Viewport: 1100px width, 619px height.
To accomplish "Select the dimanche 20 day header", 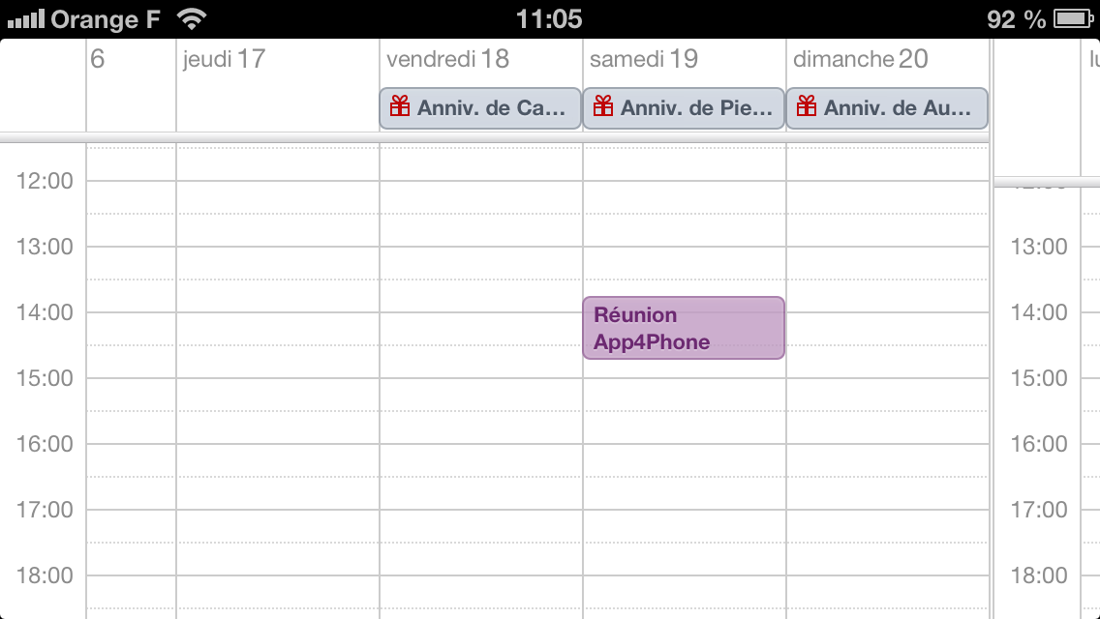I will pos(860,59).
